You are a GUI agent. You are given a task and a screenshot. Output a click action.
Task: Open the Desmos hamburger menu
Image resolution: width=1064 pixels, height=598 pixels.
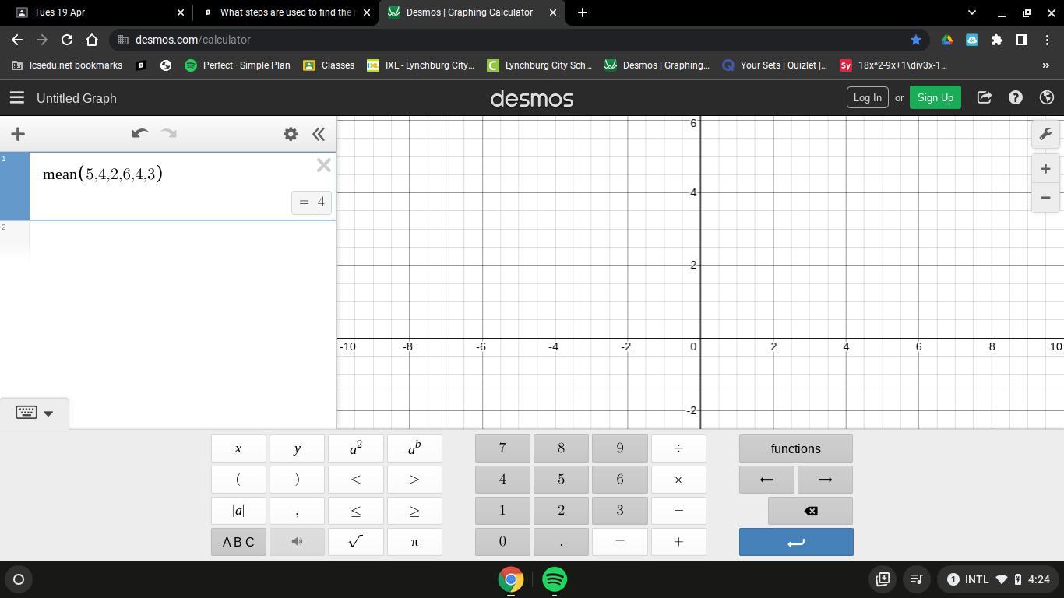pyautogui.click(x=16, y=98)
